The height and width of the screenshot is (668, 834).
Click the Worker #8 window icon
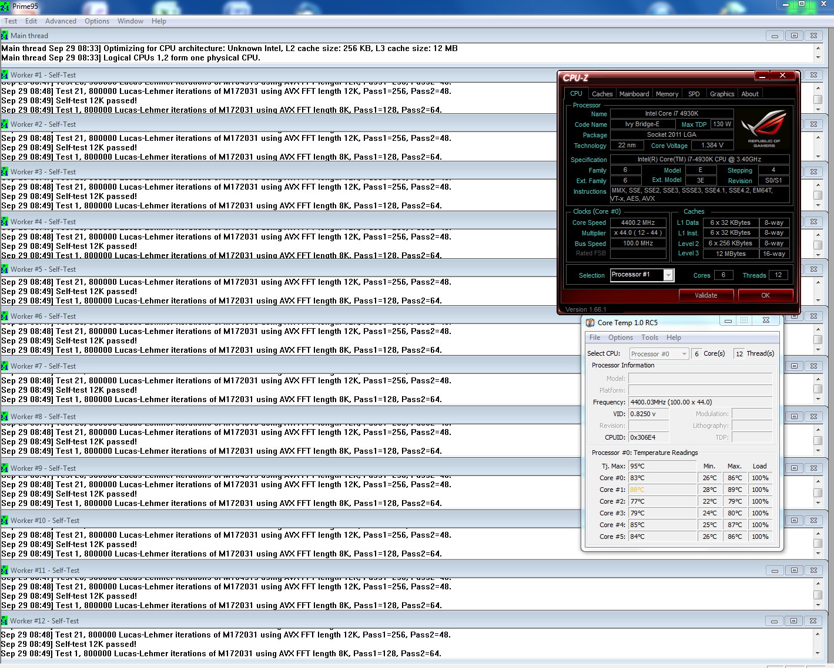[x=5, y=416]
